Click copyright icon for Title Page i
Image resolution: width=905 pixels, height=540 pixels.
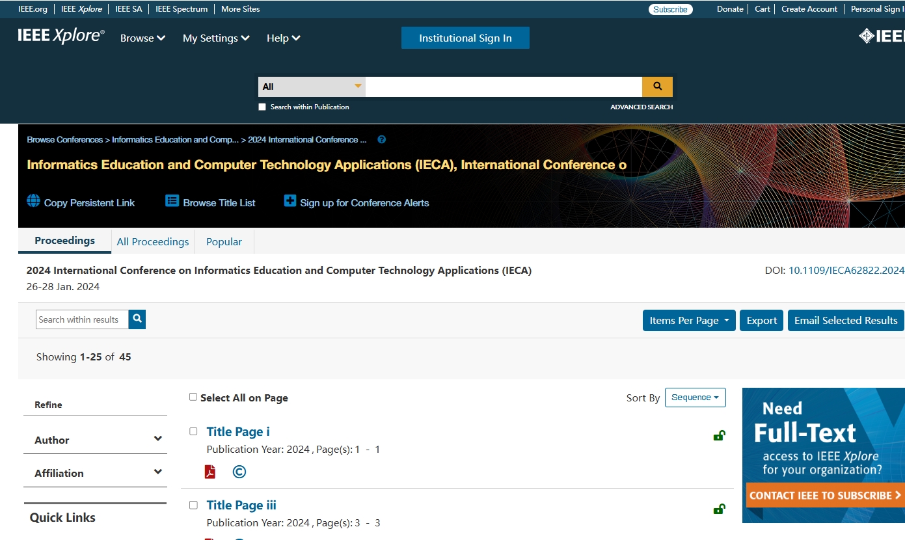click(x=239, y=472)
